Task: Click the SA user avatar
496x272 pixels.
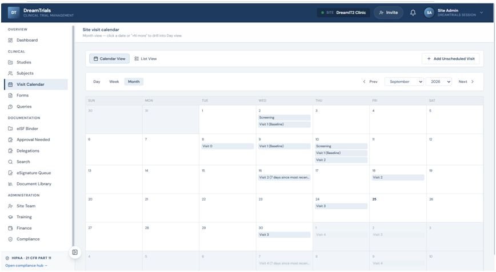Action: (x=429, y=13)
